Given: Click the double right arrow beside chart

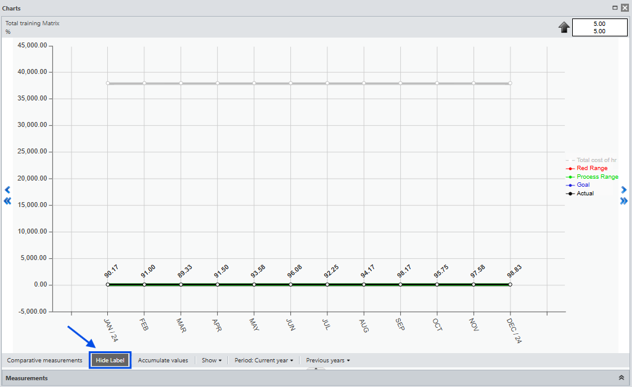Looking at the screenshot, I should (624, 201).
